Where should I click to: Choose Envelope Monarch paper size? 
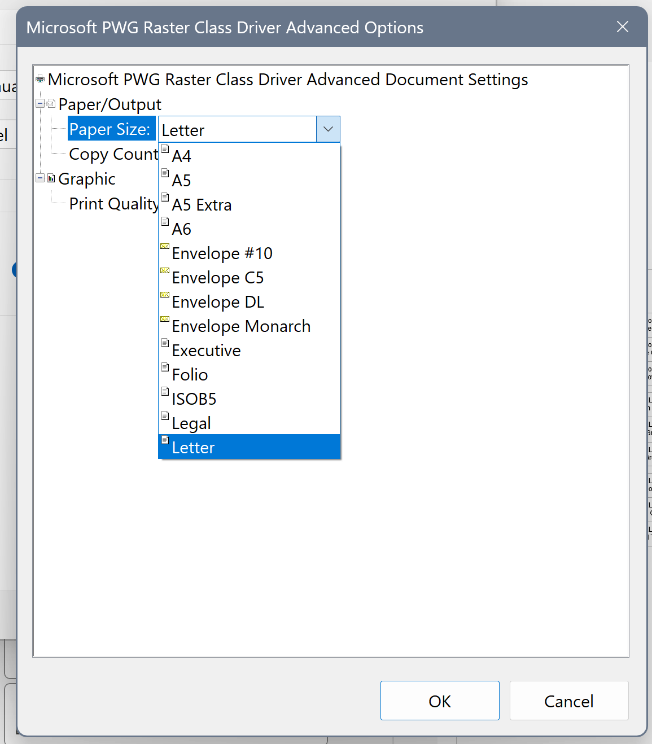point(250,326)
